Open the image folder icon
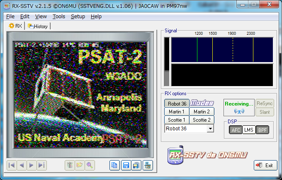Screen dimensions: 282x180 [80, 165]
